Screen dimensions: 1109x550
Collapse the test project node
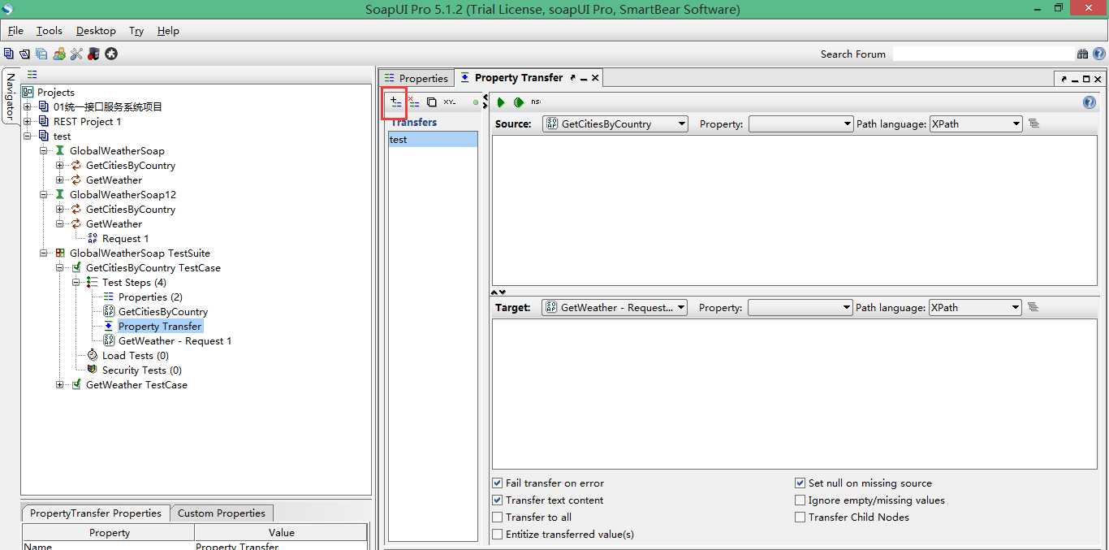click(x=28, y=136)
